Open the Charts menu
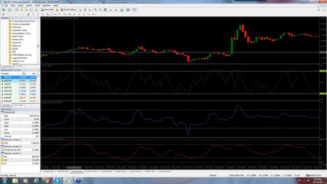The image size is (327, 184). click(x=29, y=6)
